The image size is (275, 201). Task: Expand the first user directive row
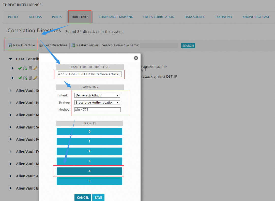coord(12,68)
